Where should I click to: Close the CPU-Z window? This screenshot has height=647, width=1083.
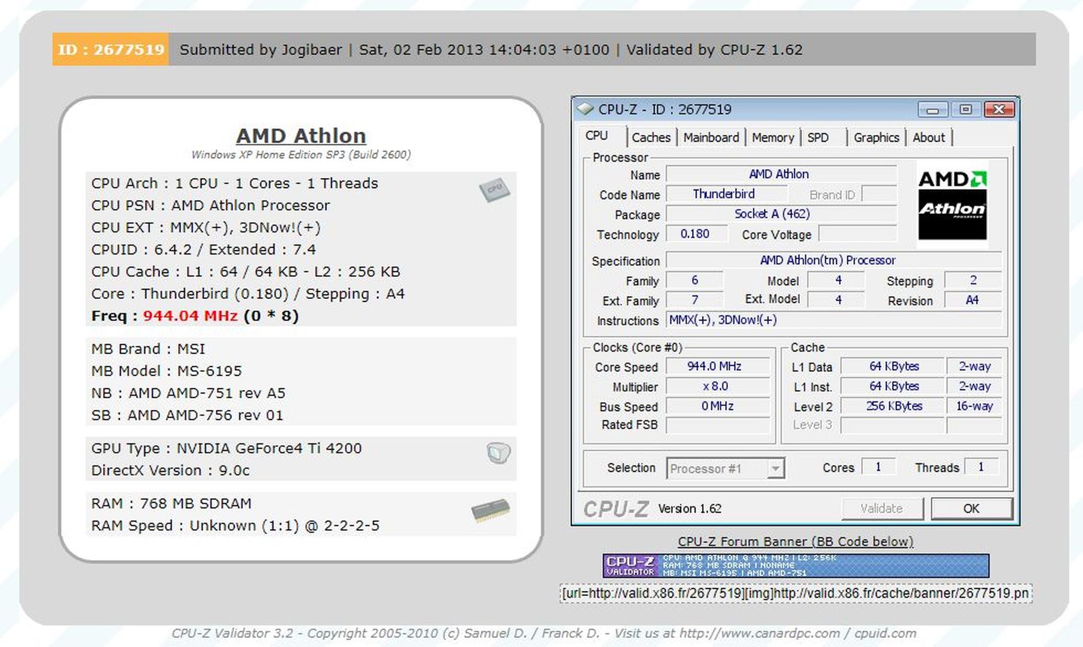point(999,110)
